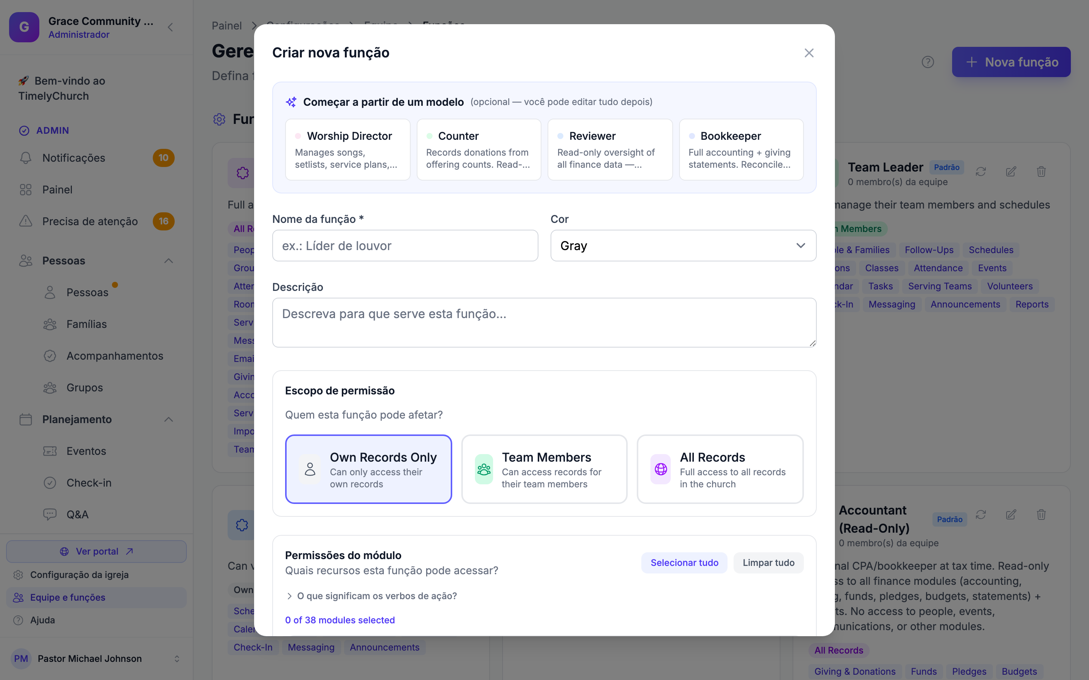Collapse the sidebar with the chevron arrow
The height and width of the screenshot is (680, 1089).
pyautogui.click(x=170, y=28)
